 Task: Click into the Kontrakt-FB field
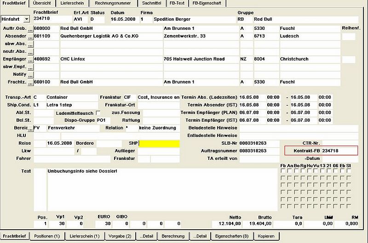(321, 151)
